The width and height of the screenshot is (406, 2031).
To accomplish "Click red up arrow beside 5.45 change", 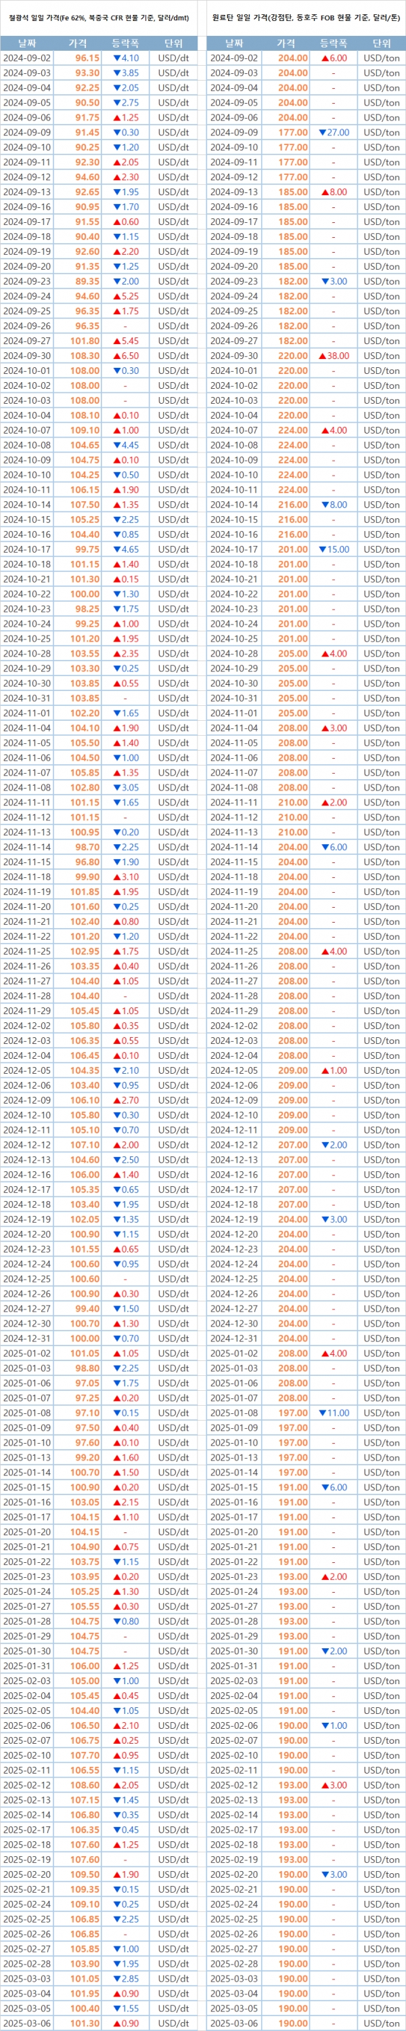I will click(x=116, y=341).
